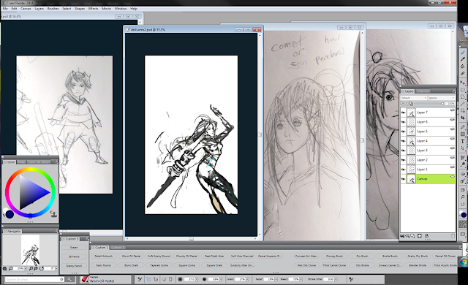
Task: Open the brush selector pastel icon
Action: [85, 279]
